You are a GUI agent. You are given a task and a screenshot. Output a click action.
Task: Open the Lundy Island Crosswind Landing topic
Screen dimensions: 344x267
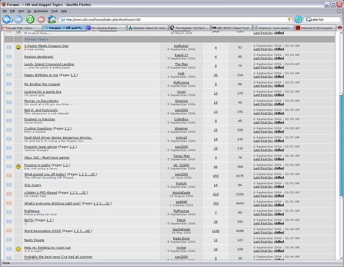point(49,64)
